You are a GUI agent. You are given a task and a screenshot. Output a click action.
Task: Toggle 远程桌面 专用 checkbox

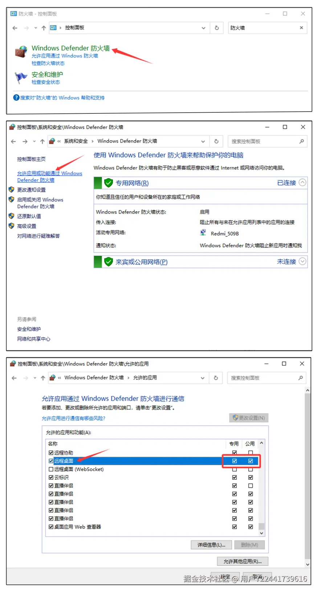pyautogui.click(x=235, y=461)
